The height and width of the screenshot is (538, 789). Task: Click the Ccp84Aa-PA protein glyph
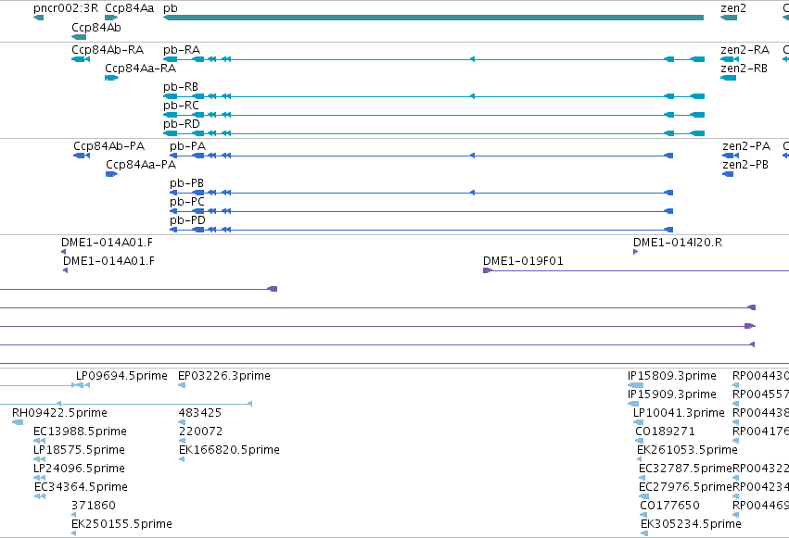pos(111,174)
